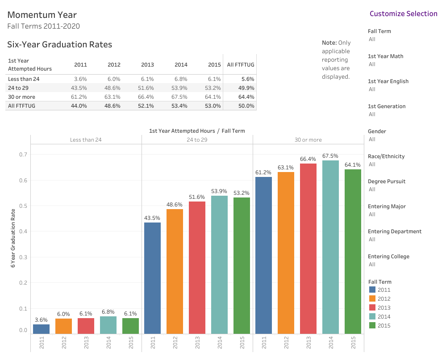Open the 1st Generation filter dropdown
The width and height of the screenshot is (446, 357).
pyautogui.click(x=402, y=114)
